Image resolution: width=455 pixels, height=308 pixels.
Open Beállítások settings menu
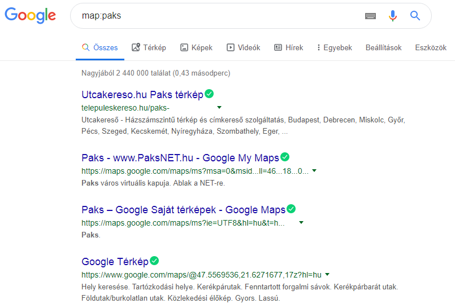pos(384,47)
